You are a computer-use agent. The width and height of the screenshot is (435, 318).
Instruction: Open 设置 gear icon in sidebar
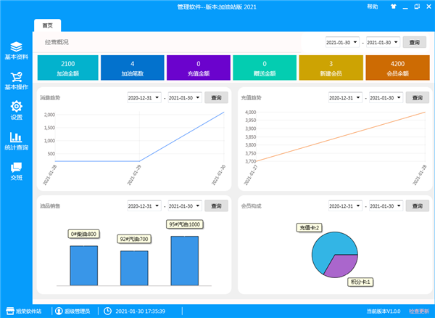click(16, 107)
